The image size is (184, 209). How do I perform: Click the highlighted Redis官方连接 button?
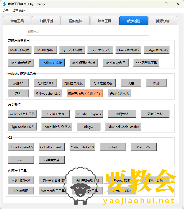coord(52,63)
